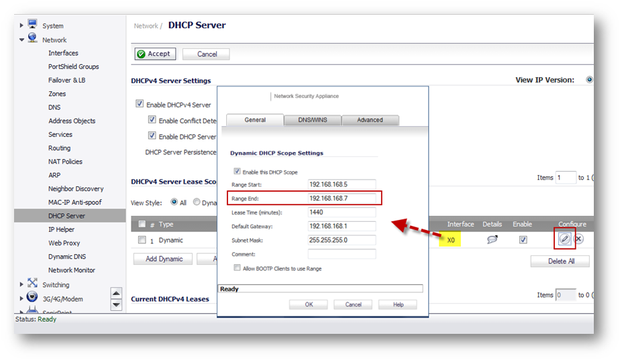The image size is (622, 362).
Task: Click the Switching icon in sidebar
Action: 33,284
